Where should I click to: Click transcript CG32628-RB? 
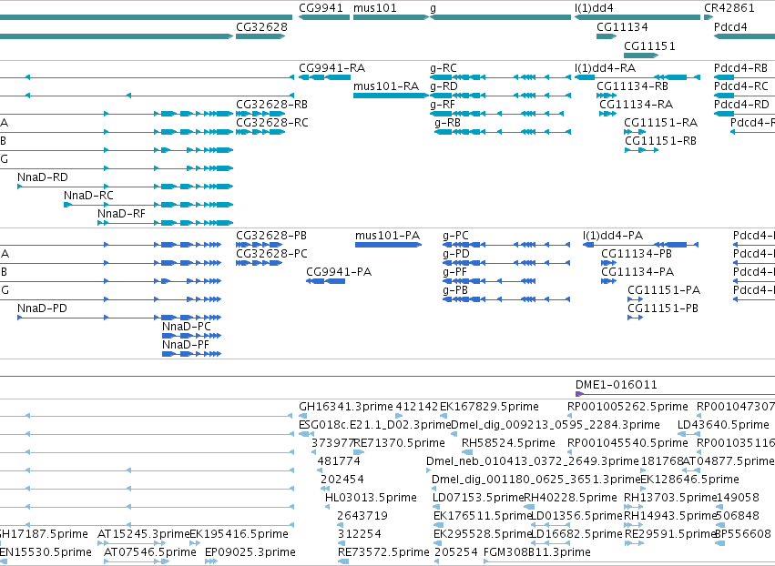pyautogui.click(x=272, y=105)
